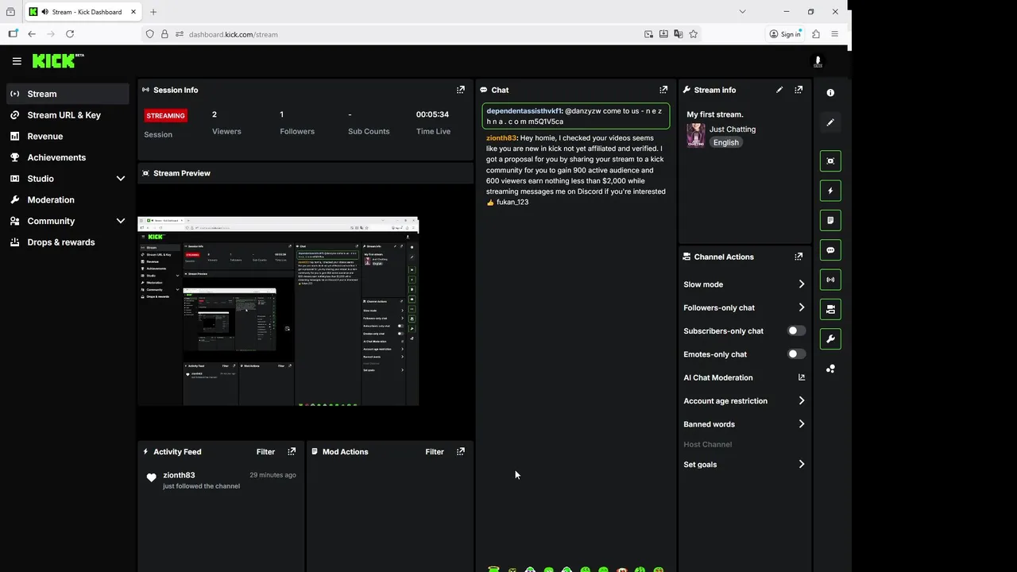
Task: Toggle the chat bubble widget icon in right toolbar
Action: (x=830, y=250)
